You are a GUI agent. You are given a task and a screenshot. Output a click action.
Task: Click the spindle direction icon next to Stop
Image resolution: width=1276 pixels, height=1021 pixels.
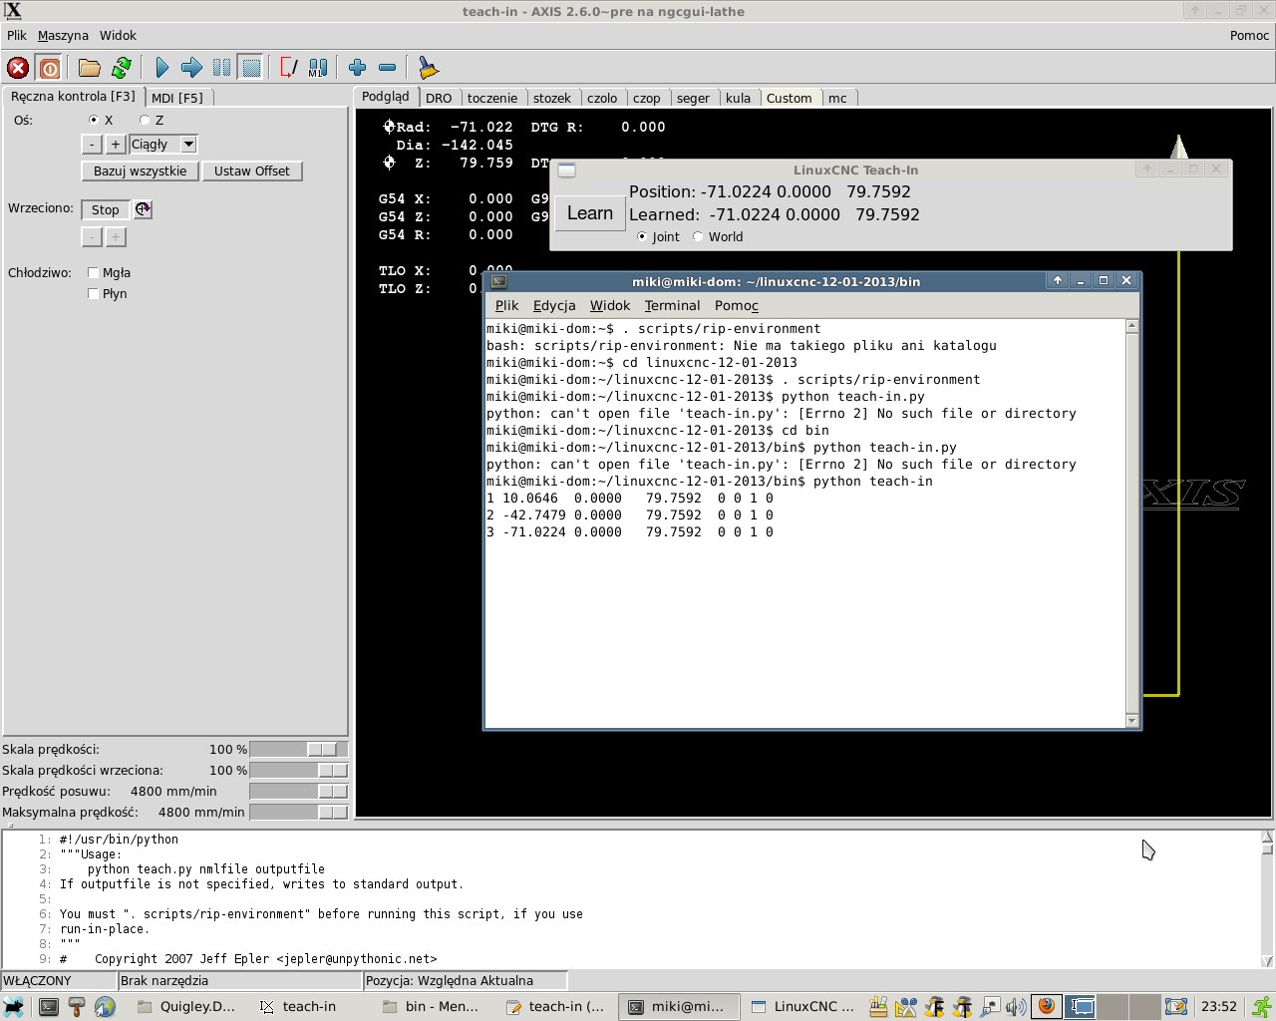(x=143, y=209)
